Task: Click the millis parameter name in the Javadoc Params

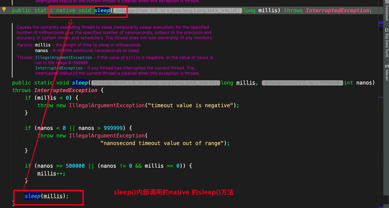Action: pos(43,45)
